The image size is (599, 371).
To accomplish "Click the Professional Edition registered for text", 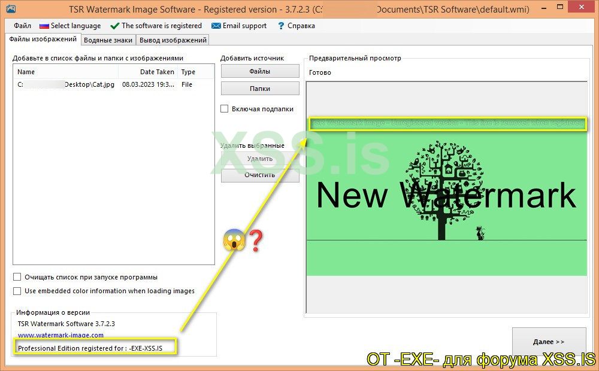I will 90,348.
